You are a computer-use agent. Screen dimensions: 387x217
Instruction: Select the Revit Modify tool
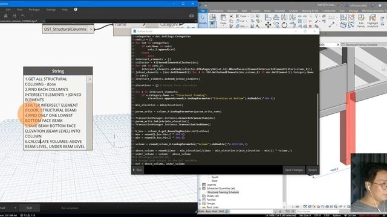[x=203, y=20]
